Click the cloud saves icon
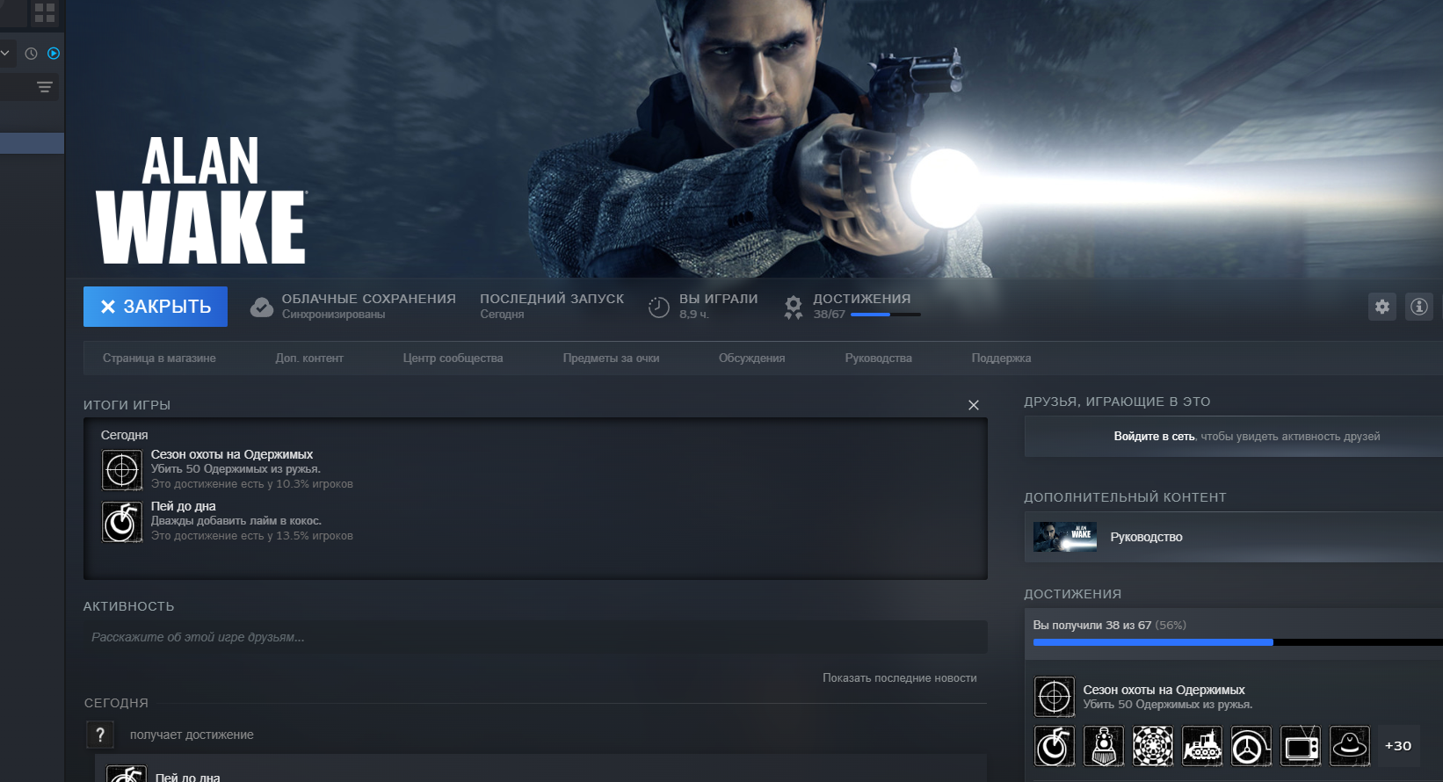This screenshot has height=782, width=1443. 262,307
